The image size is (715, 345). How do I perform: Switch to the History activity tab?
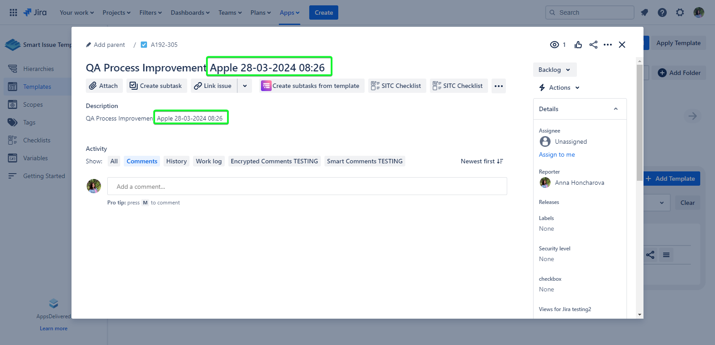(x=177, y=161)
